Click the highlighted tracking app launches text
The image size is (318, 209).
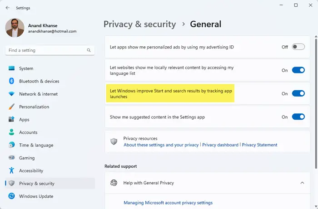pos(170,93)
